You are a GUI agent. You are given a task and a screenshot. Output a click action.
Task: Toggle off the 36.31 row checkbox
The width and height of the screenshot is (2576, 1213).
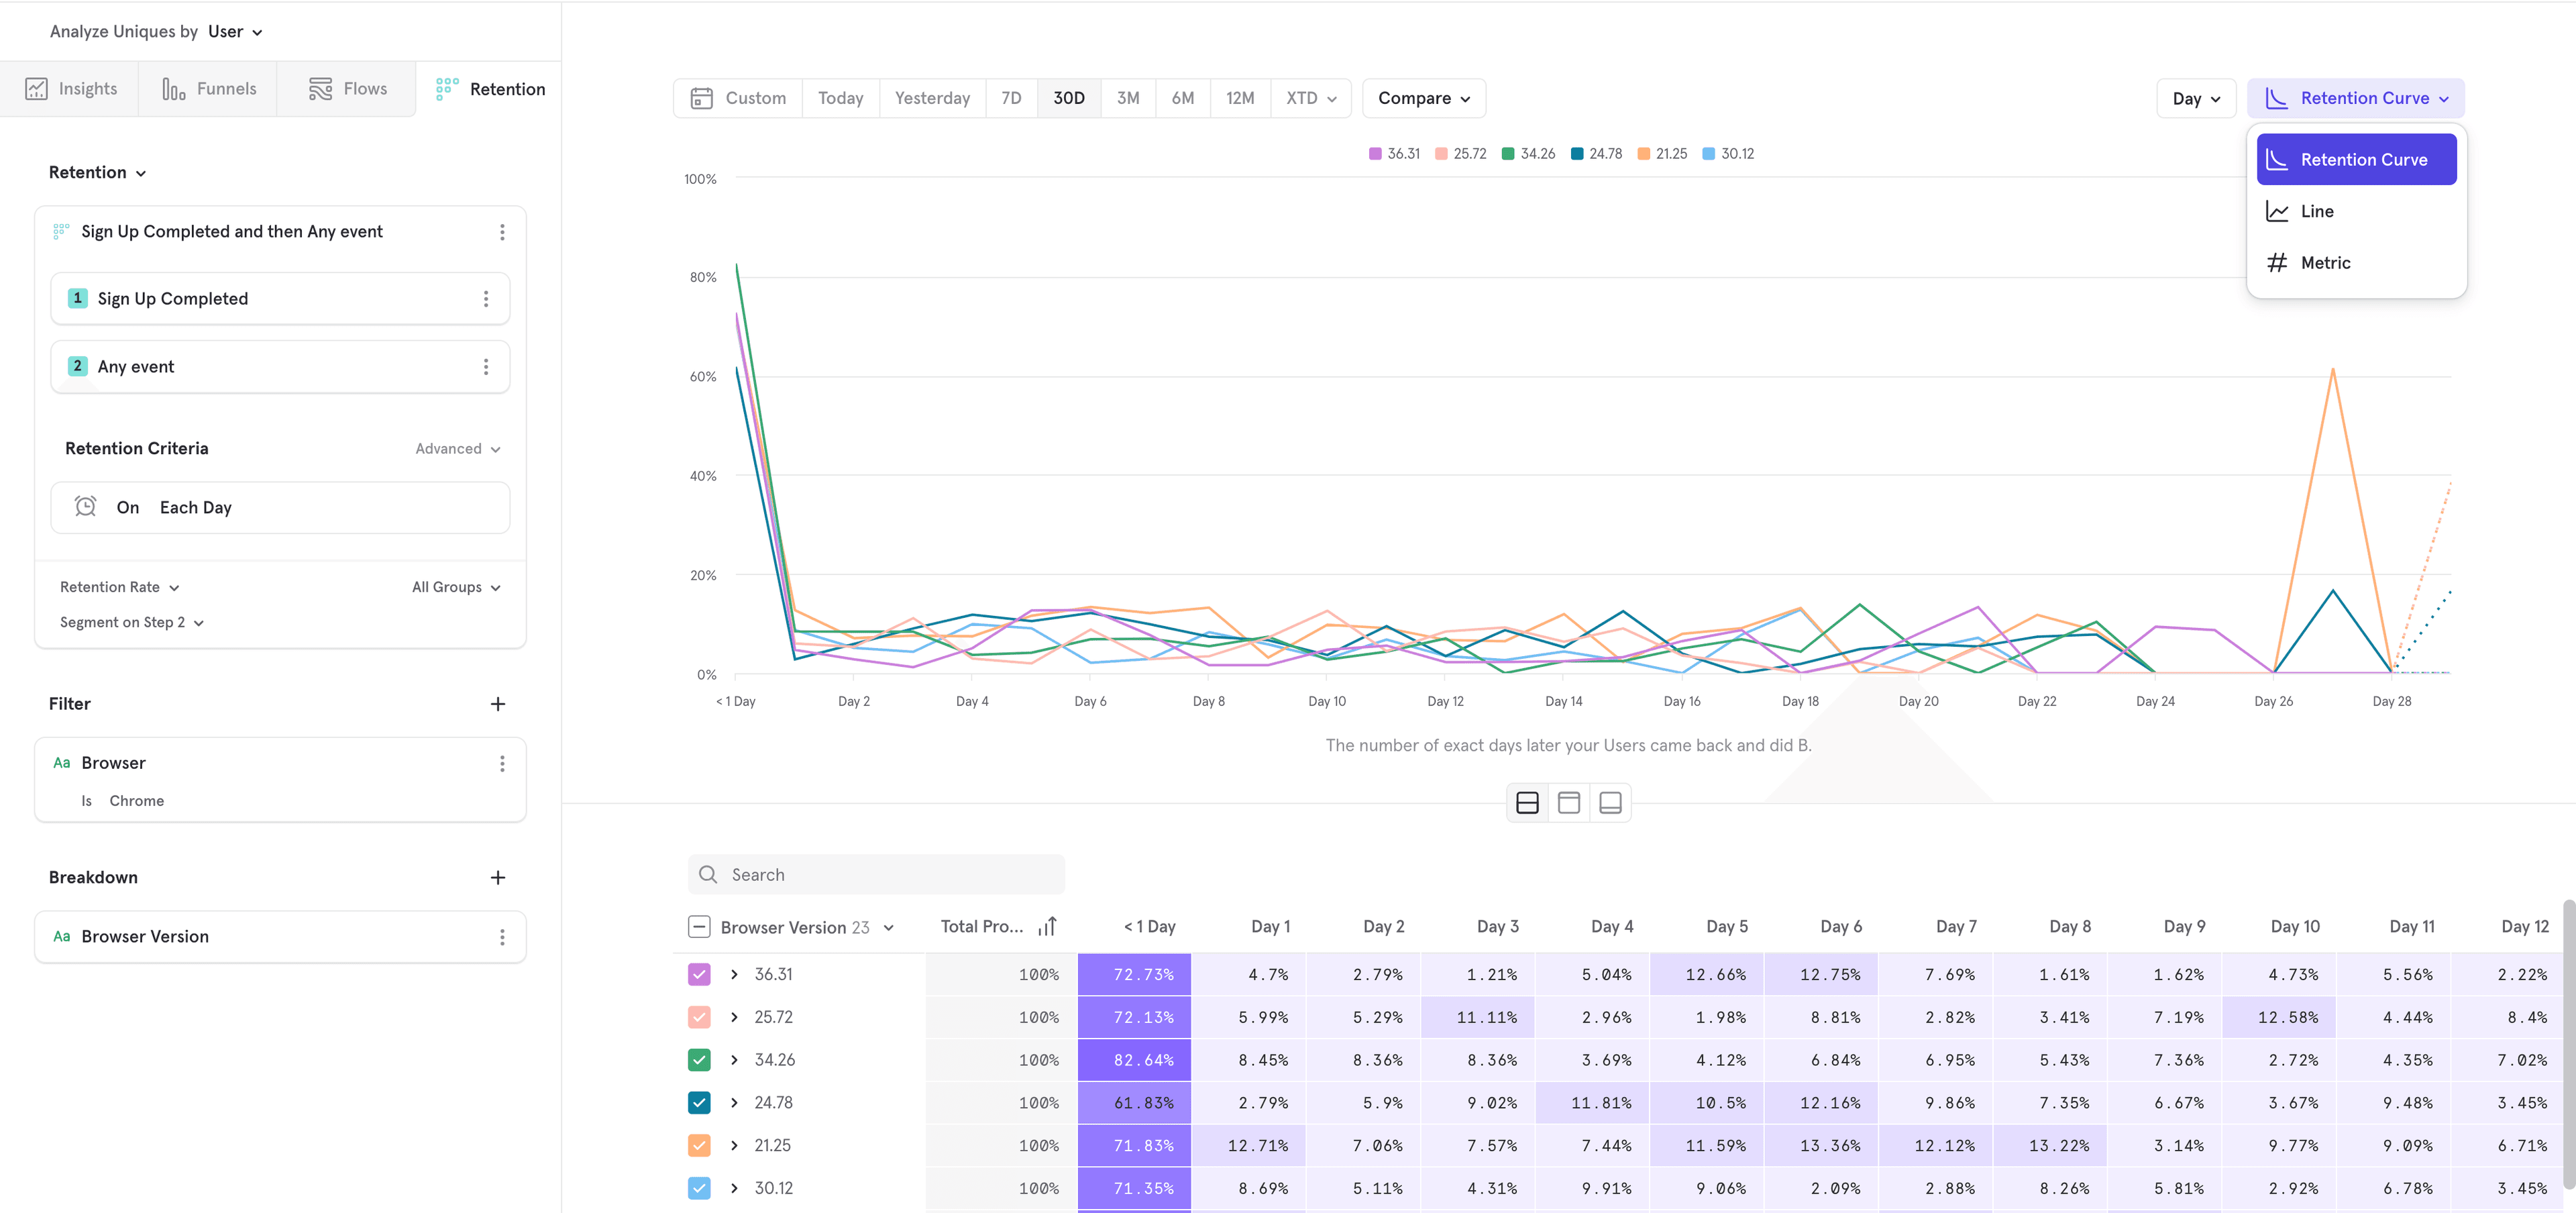(x=699, y=974)
